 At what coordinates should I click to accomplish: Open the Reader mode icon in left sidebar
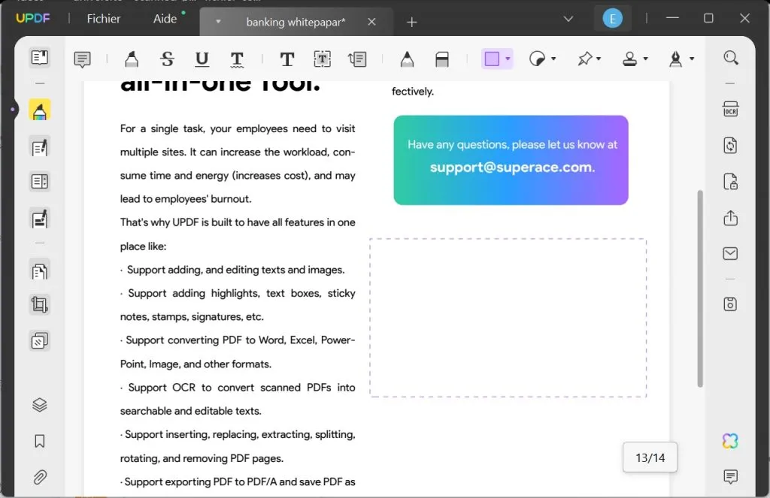39,57
